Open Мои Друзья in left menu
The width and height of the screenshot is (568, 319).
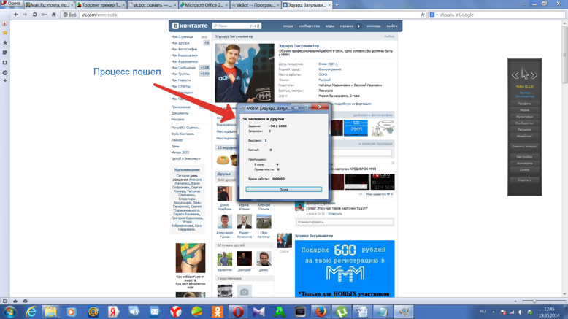(180, 43)
